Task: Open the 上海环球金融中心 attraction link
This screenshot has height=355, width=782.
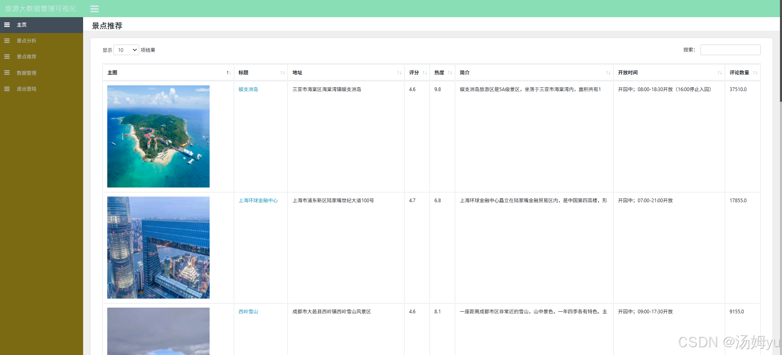Action: [258, 201]
